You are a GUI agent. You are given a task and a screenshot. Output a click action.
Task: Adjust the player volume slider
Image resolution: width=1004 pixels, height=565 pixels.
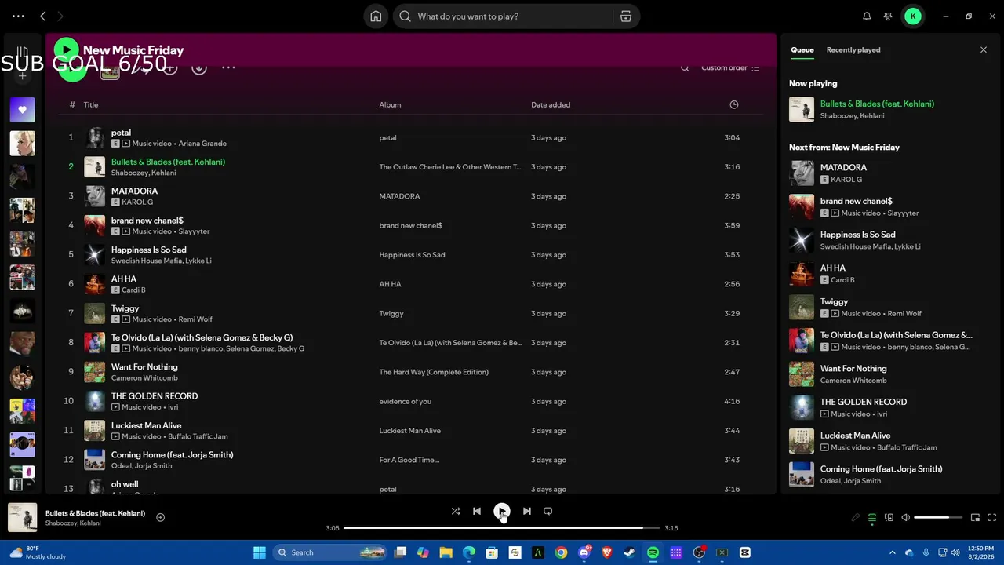(x=937, y=518)
